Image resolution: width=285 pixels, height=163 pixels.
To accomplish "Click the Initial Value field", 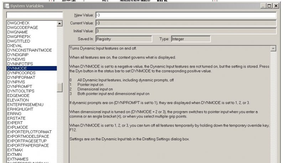I will [186, 31].
